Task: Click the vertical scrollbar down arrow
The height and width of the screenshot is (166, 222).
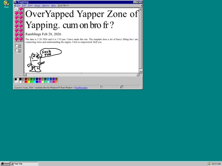Action: point(141,72)
